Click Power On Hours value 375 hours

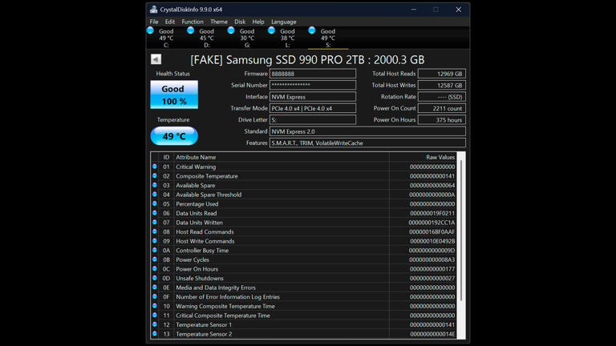442,119
